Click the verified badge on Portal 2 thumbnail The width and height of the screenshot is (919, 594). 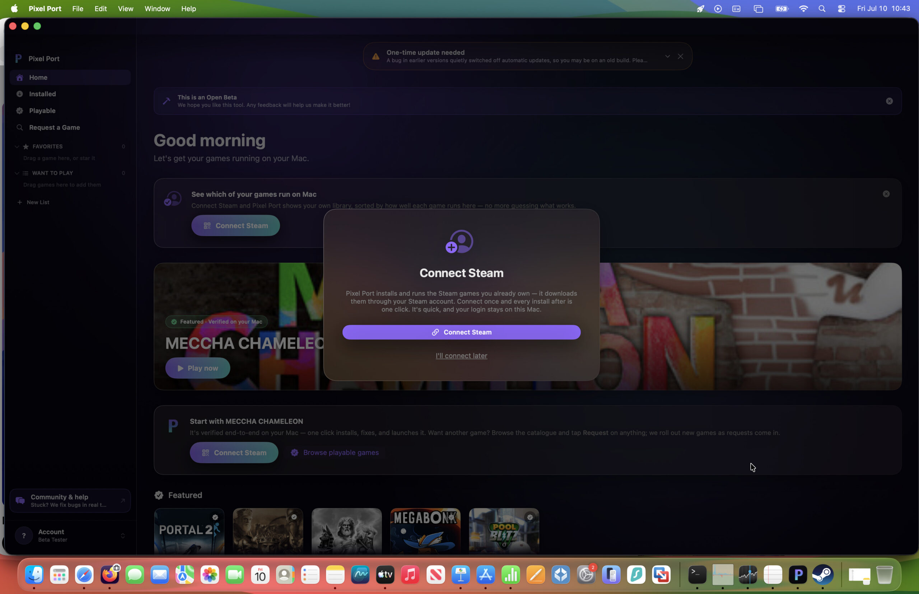[215, 517]
